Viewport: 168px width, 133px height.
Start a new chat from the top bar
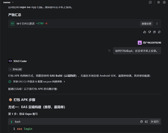pyautogui.click(x=150, y=2)
